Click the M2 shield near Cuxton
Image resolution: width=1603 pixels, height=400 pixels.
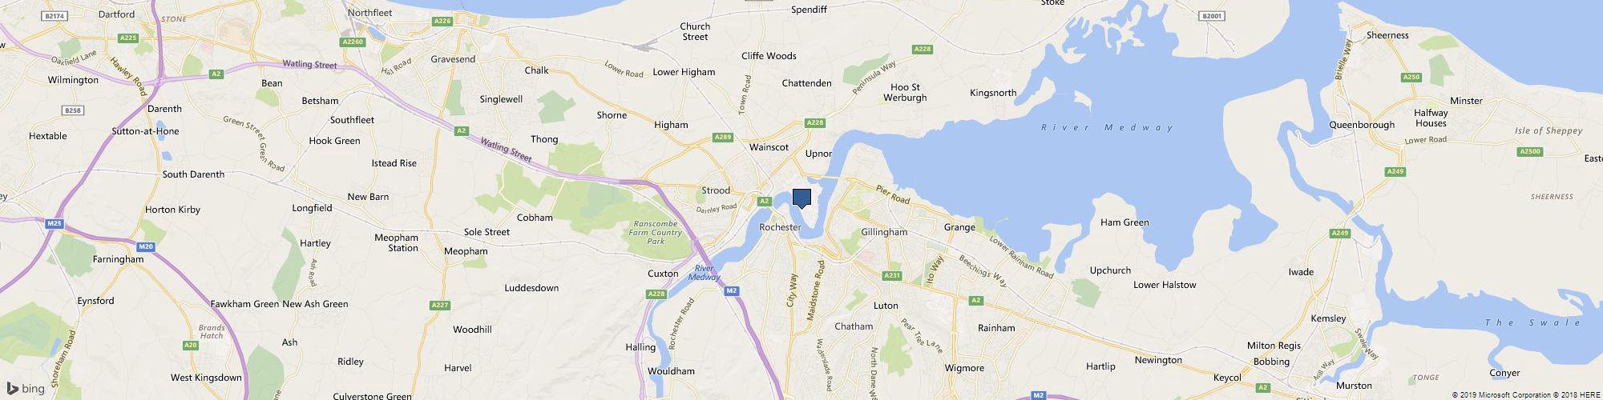(x=731, y=290)
